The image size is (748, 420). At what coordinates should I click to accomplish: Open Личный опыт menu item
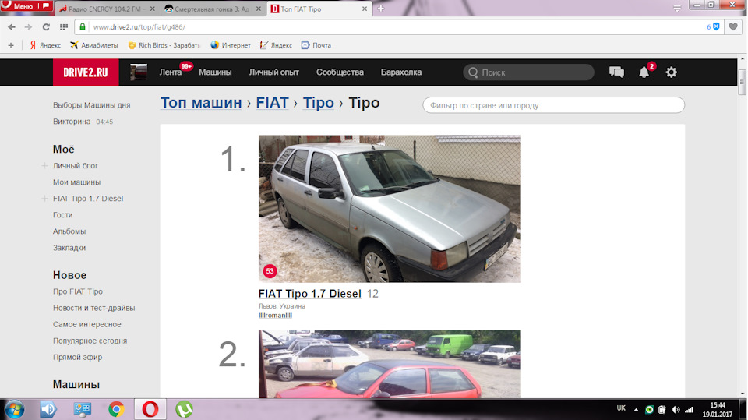tap(273, 72)
